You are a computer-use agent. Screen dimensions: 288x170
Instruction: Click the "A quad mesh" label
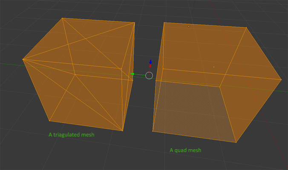tap(185, 150)
